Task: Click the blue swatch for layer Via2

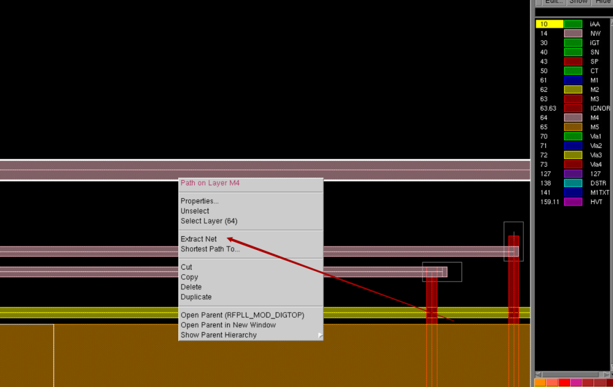Action: click(573, 146)
